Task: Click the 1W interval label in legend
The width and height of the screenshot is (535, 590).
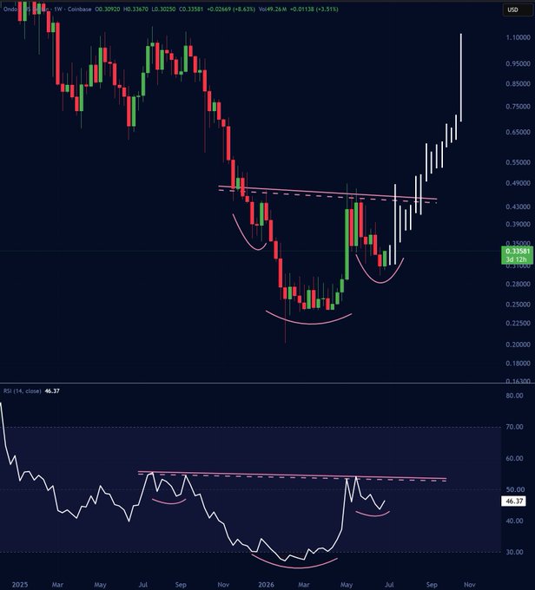Action: point(57,9)
